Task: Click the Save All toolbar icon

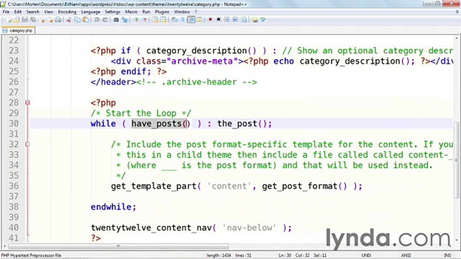Action: pyautogui.click(x=33, y=20)
